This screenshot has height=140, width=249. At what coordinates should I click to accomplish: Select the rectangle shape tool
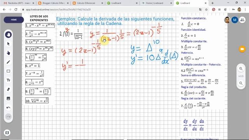pyautogui.click(x=9, y=71)
